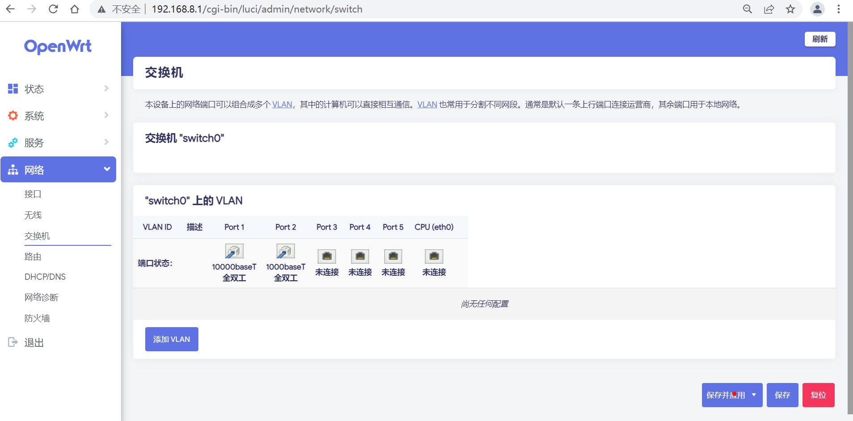Open the 状态 dashboard icon in sidebar

tap(13, 88)
